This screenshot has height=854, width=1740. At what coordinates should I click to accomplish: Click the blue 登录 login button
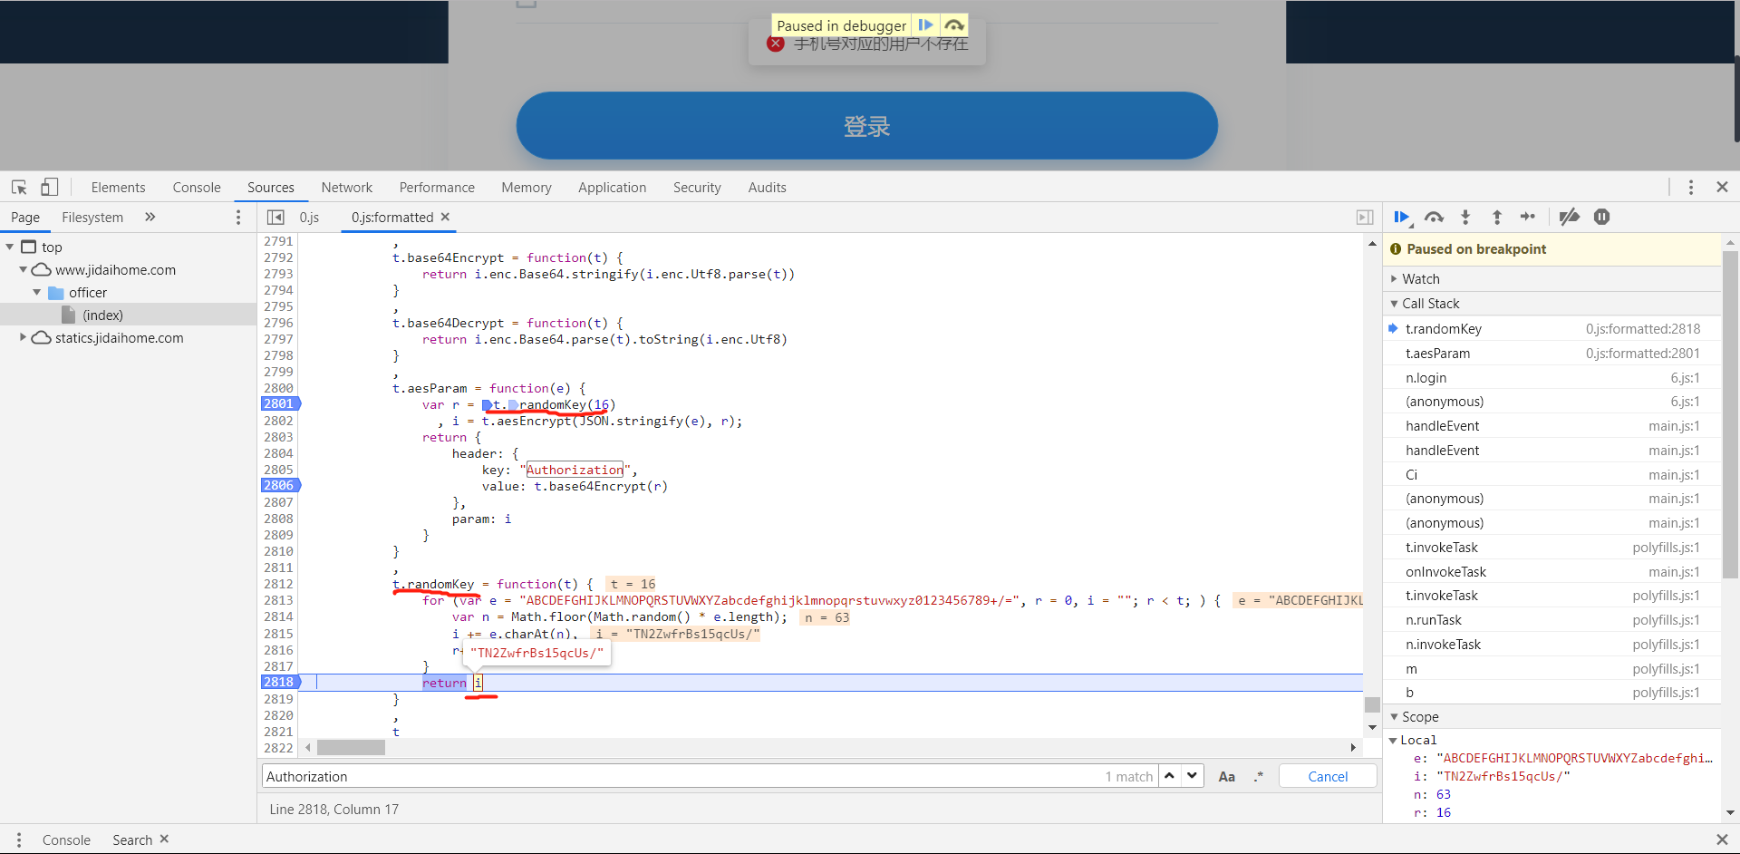(866, 125)
